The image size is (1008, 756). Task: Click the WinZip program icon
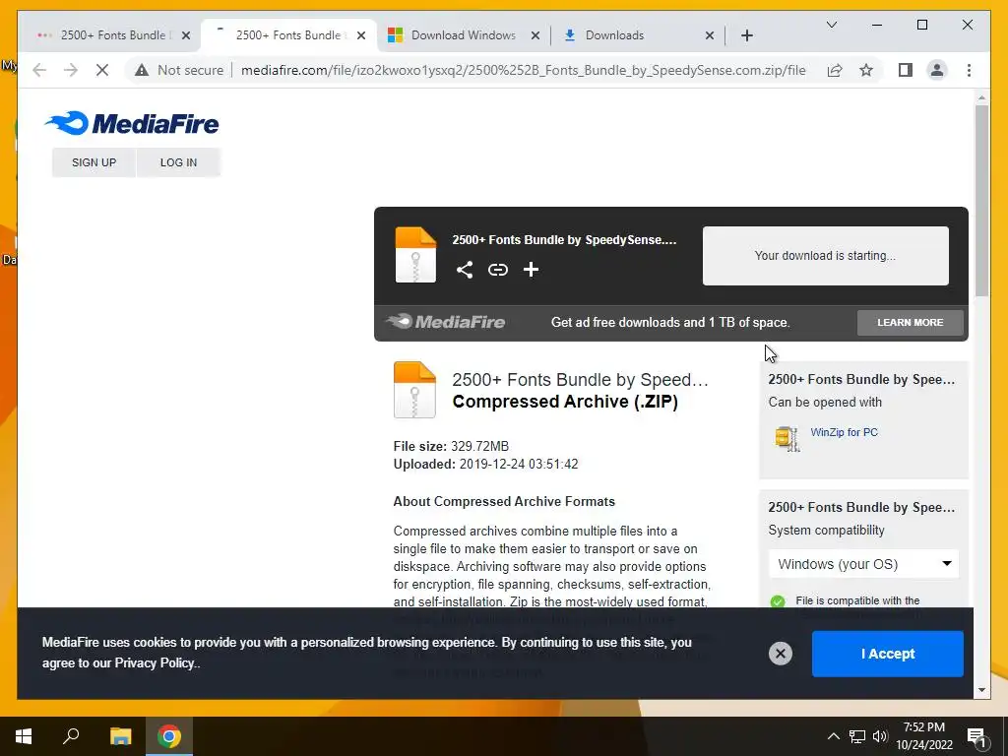point(787,438)
